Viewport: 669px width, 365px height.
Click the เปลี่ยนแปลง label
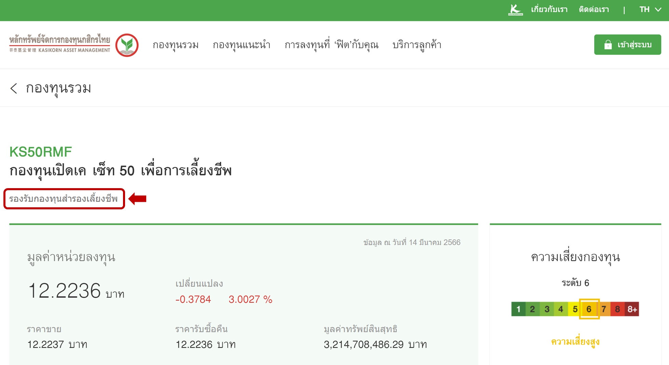pyautogui.click(x=199, y=284)
